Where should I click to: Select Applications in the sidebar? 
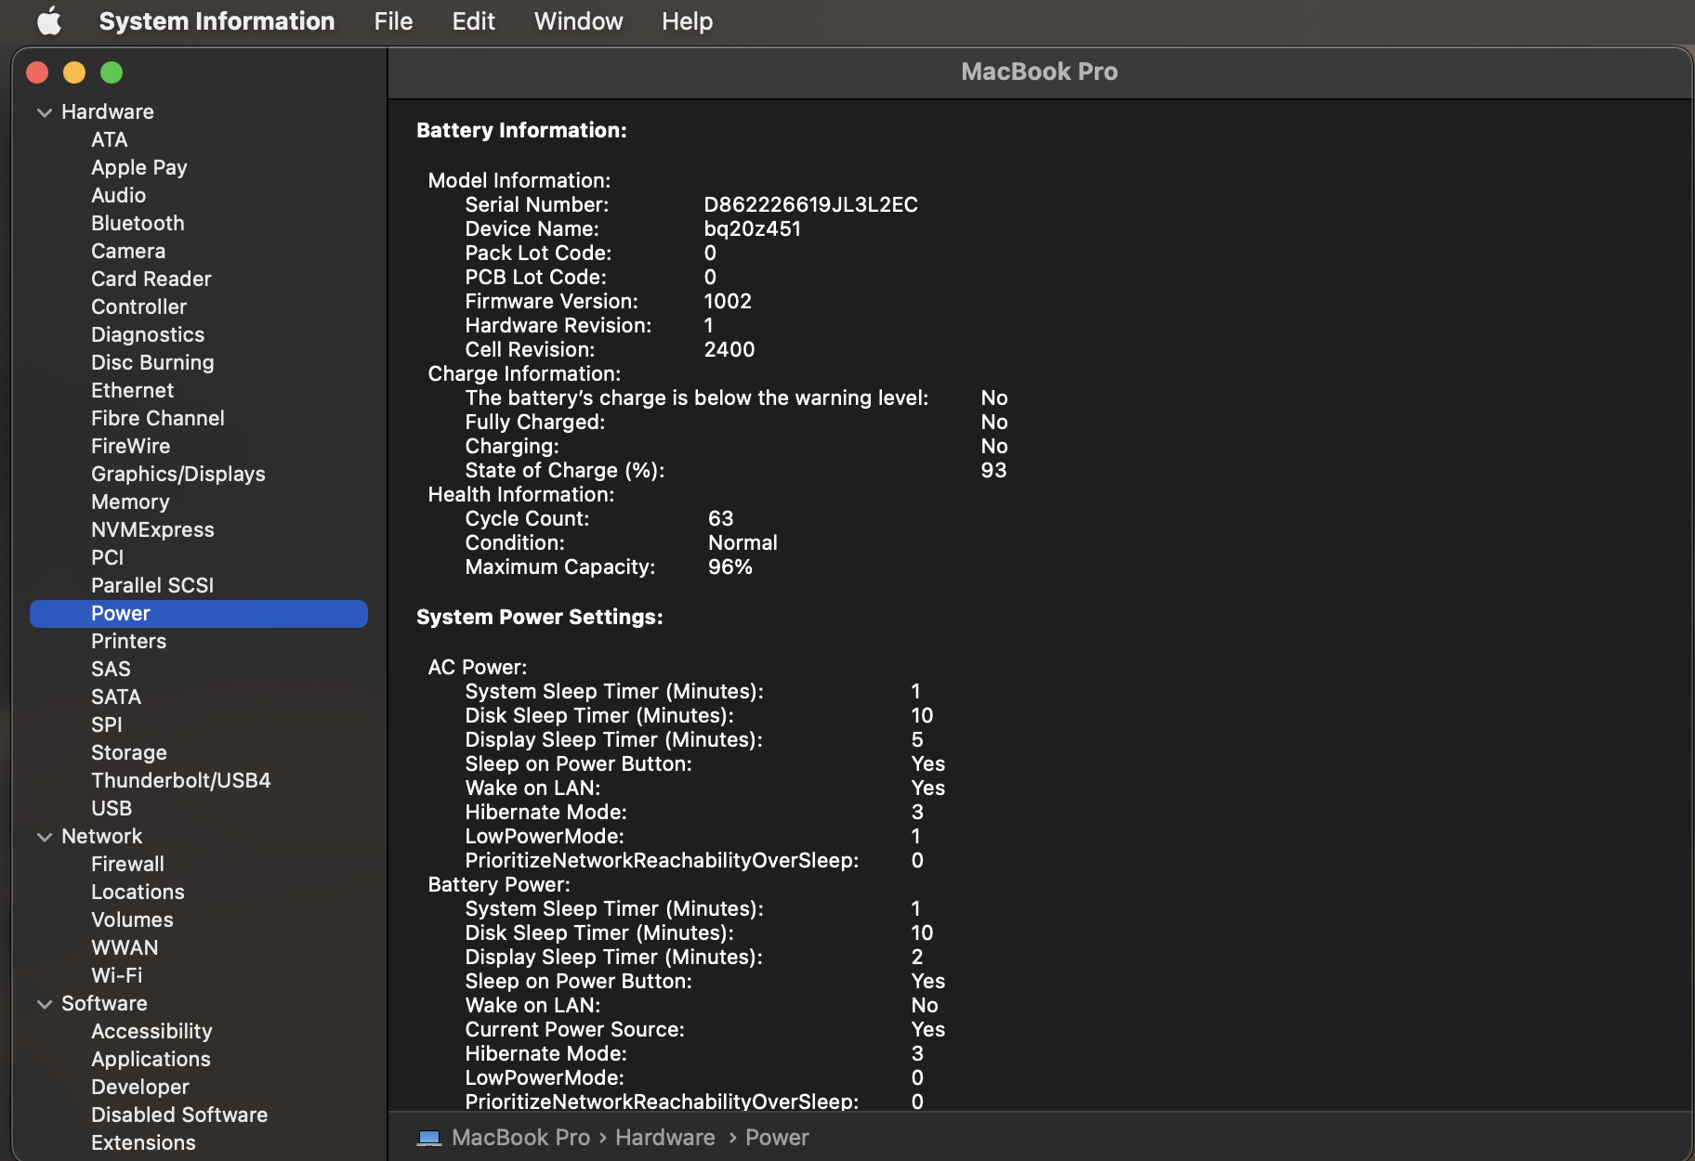151,1059
